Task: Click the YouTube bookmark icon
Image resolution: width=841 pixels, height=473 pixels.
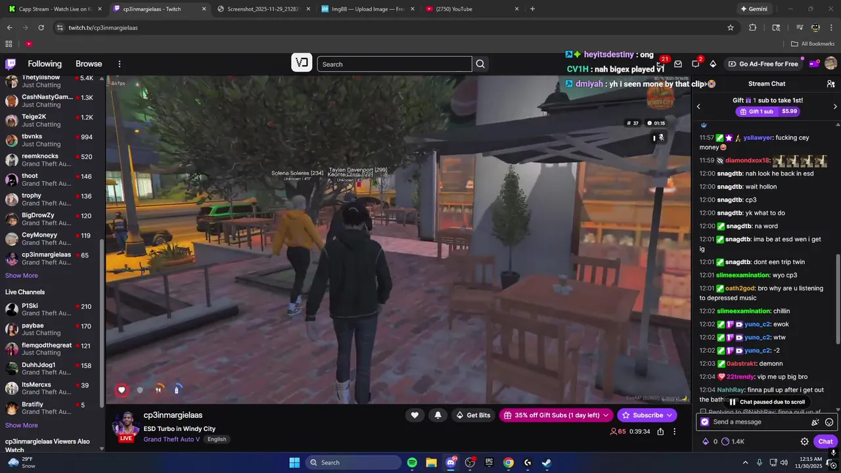Action: (x=29, y=44)
